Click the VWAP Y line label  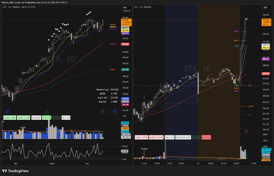[x=112, y=69]
